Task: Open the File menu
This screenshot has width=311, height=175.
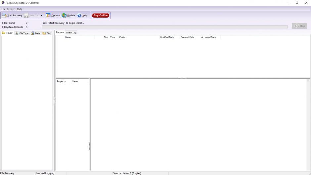Action: 3,9
